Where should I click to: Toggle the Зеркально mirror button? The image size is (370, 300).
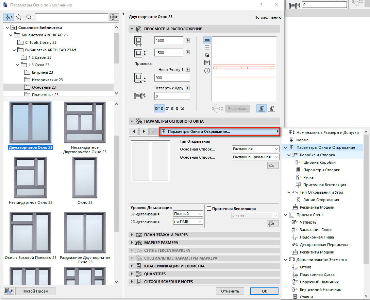238,108
